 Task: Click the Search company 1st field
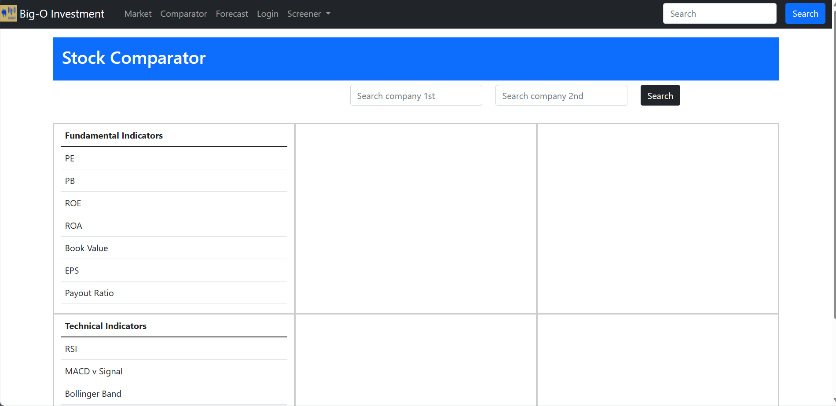[x=416, y=95]
